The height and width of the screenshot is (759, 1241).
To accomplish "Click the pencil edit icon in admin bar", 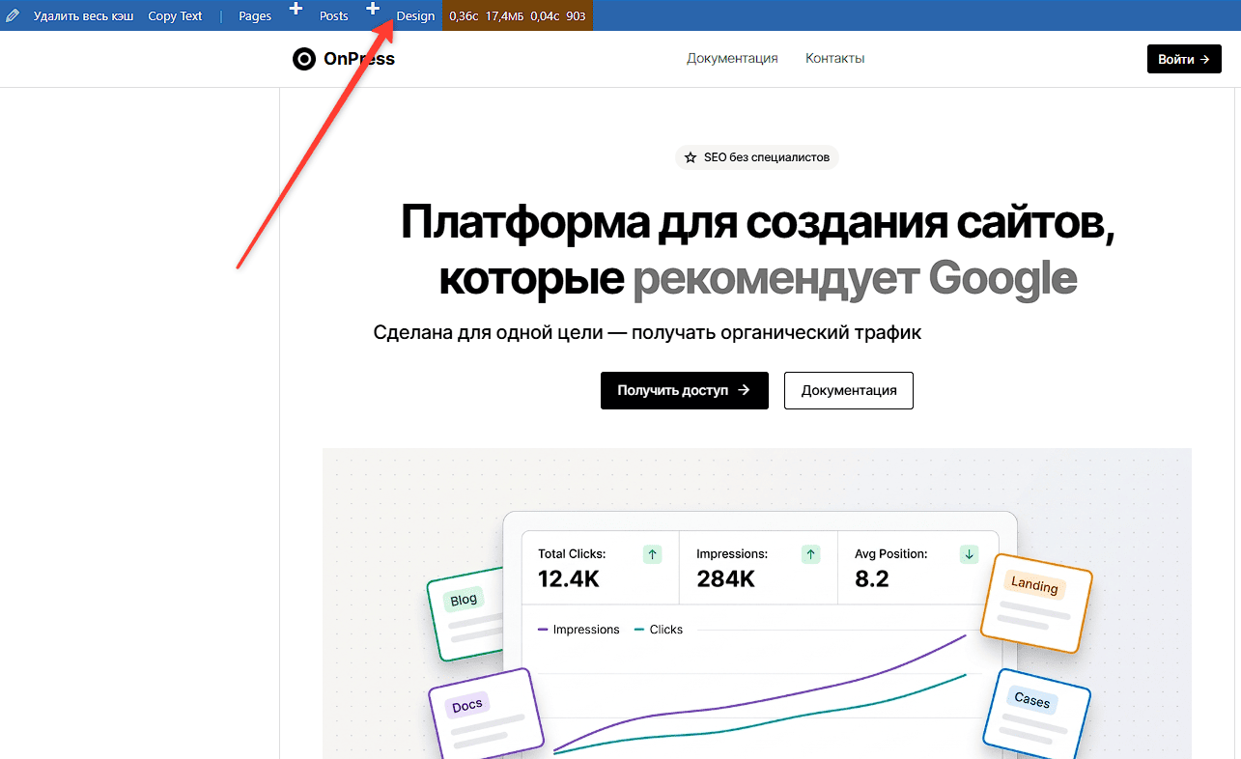I will tap(13, 16).
